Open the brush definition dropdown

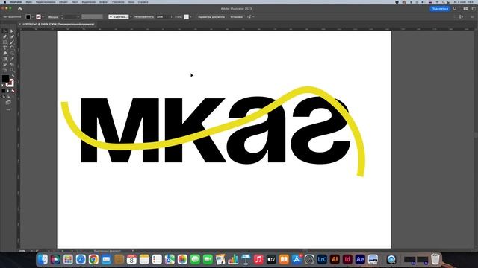[x=131, y=16]
